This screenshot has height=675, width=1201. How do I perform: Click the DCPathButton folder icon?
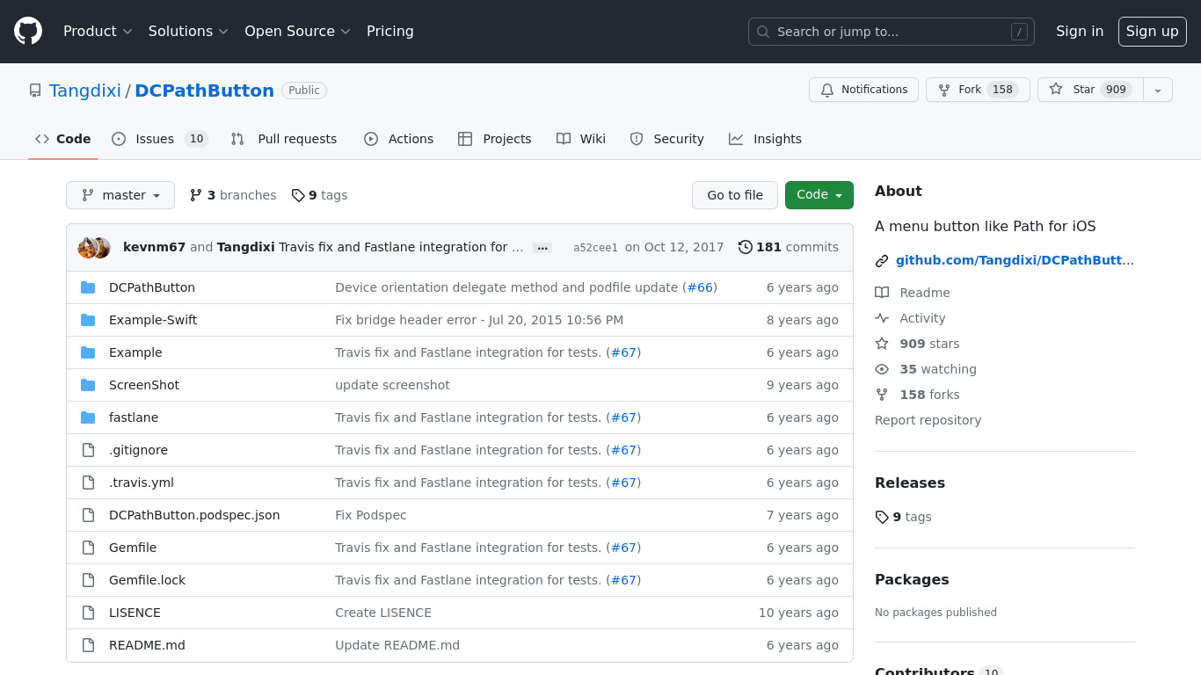pyautogui.click(x=88, y=287)
